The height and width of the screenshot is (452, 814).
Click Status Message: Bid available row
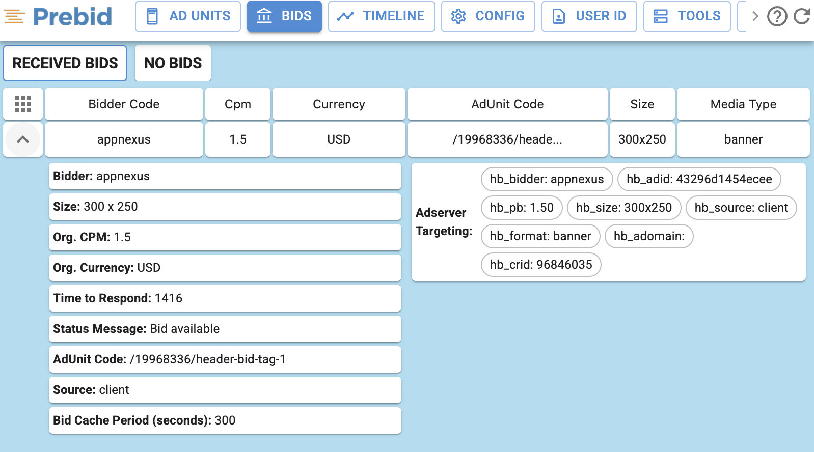click(225, 329)
